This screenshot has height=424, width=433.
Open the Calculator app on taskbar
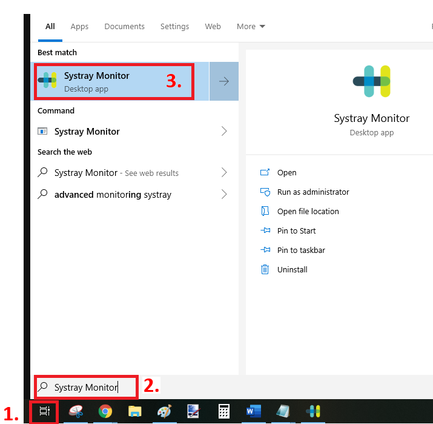point(223,412)
